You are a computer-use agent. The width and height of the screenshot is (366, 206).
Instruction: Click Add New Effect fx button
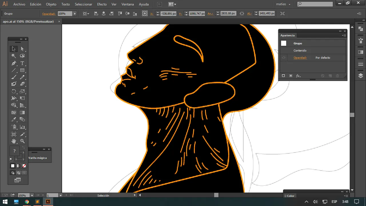point(298,76)
